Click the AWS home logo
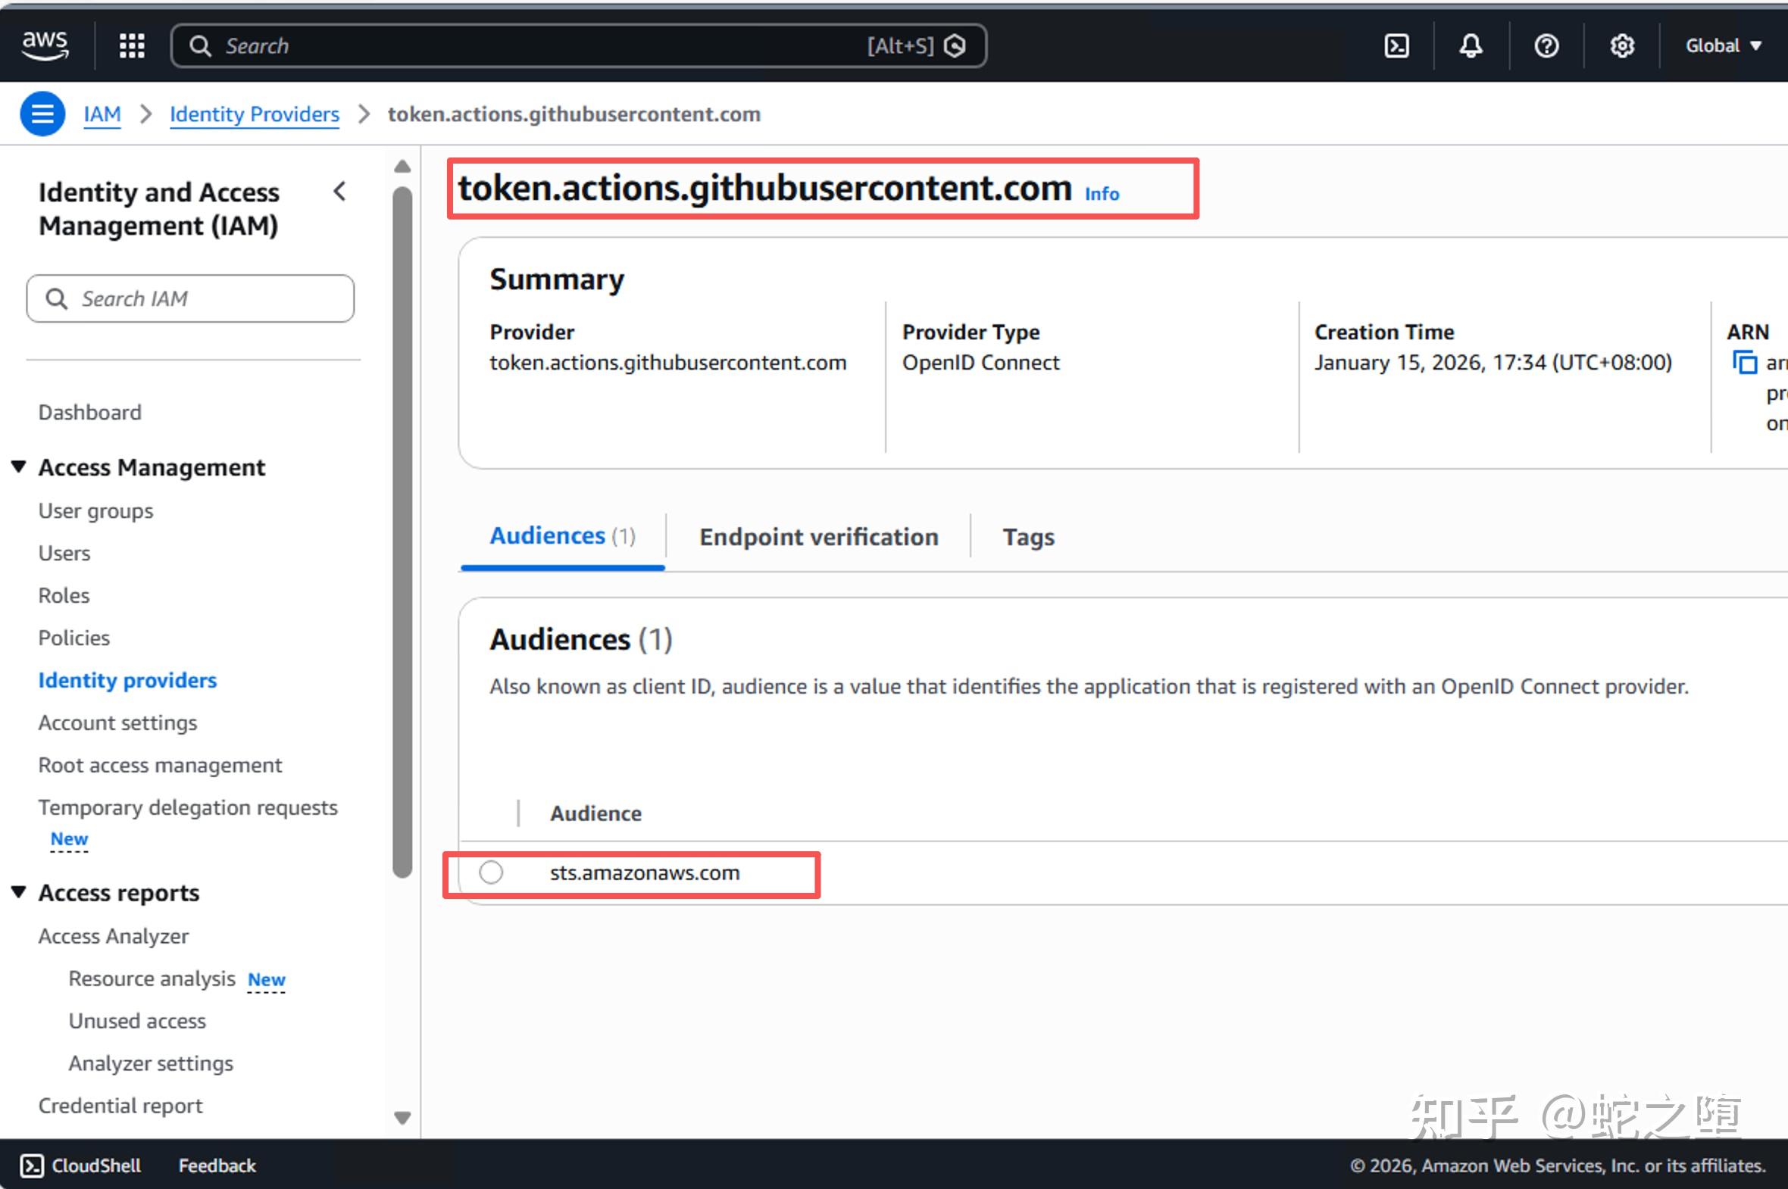The width and height of the screenshot is (1788, 1189). (44, 45)
